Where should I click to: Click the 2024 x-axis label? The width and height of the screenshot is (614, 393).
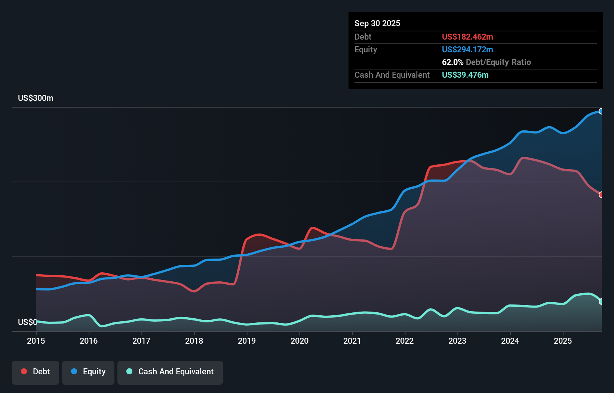pyautogui.click(x=510, y=341)
